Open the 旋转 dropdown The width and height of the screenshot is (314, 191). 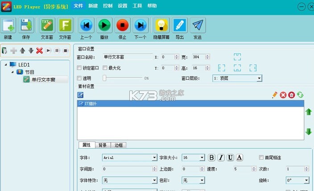pos(297,180)
